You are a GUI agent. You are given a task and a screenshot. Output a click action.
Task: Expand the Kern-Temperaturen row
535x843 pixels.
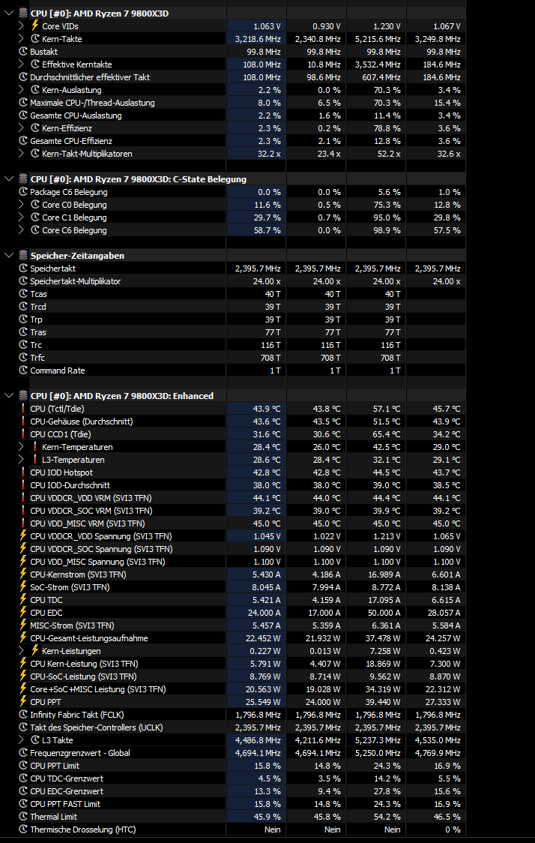(x=21, y=447)
